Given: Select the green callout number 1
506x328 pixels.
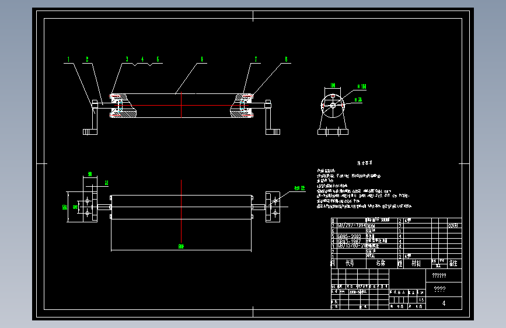Looking at the screenshot, I should [x=68, y=60].
